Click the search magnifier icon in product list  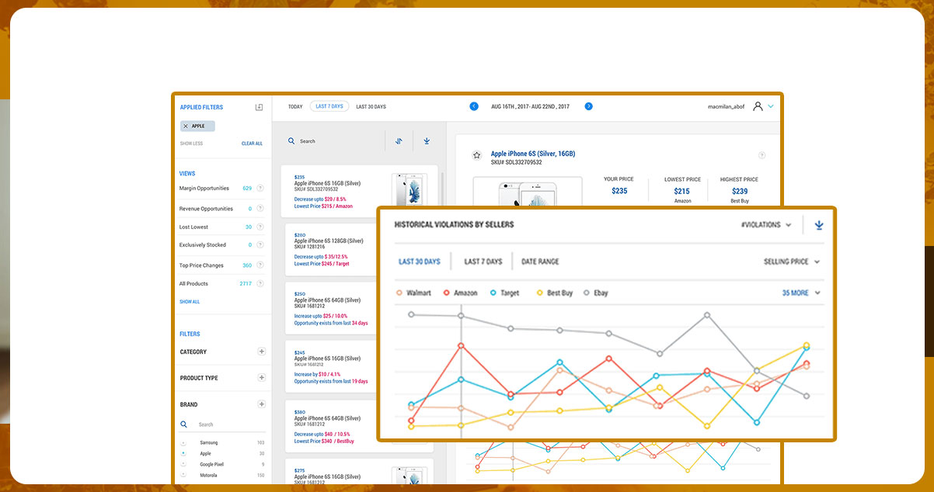[291, 141]
